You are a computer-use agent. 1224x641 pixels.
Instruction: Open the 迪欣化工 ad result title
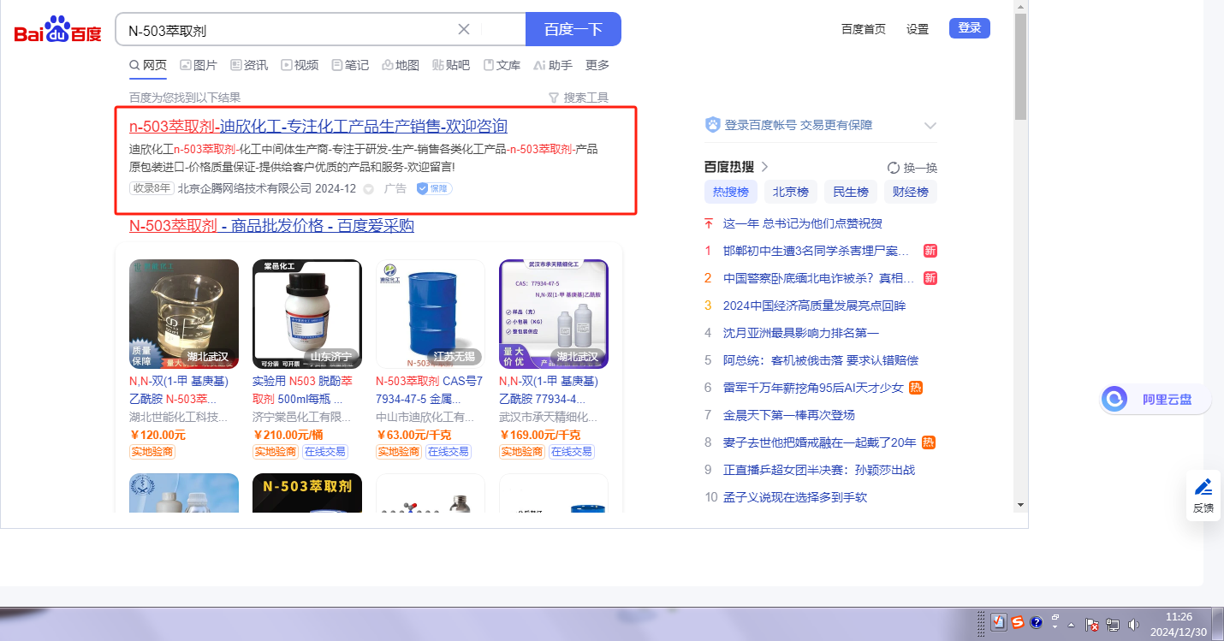pyautogui.click(x=318, y=127)
